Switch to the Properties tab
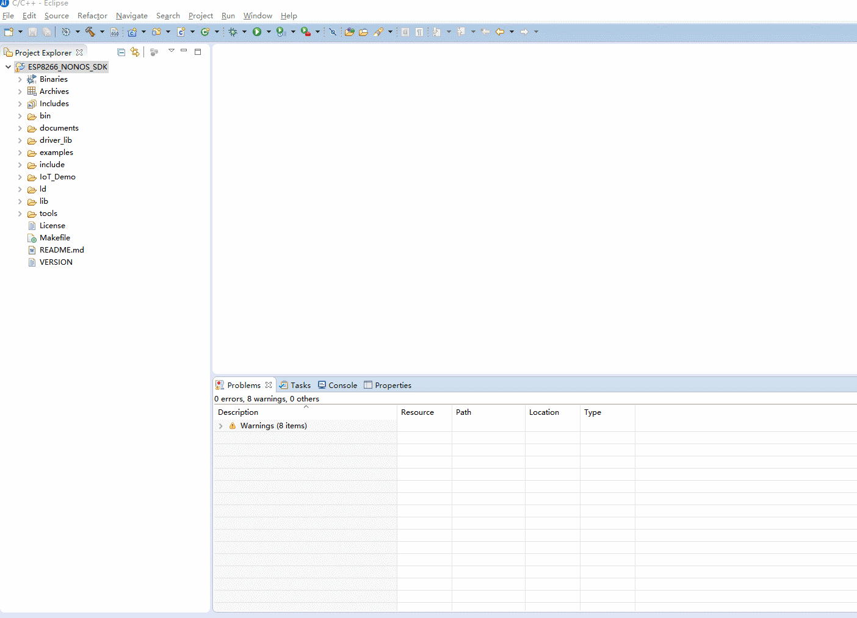This screenshot has height=618, width=857. (x=388, y=385)
